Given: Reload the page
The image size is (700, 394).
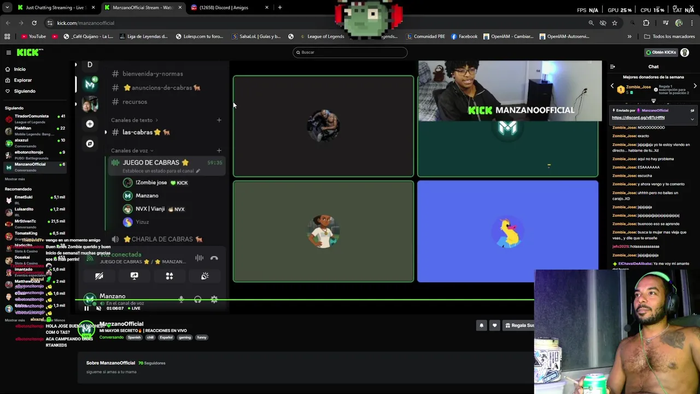Looking at the screenshot, I should [34, 23].
